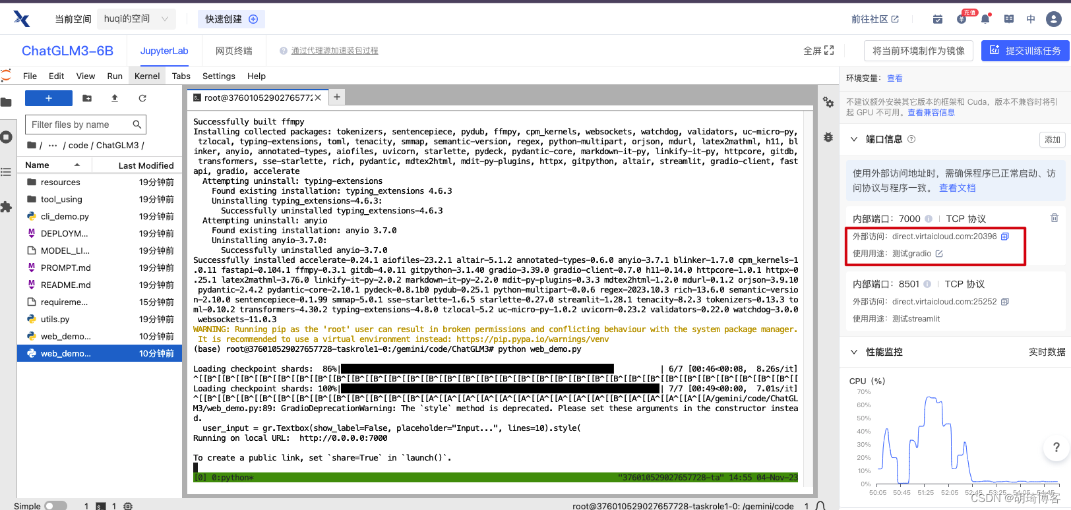Copy external address for port 7000
Image resolution: width=1071 pixels, height=510 pixels.
coord(1005,237)
